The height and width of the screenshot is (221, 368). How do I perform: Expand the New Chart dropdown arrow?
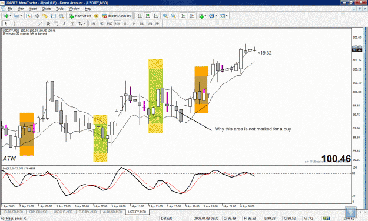[11, 16]
